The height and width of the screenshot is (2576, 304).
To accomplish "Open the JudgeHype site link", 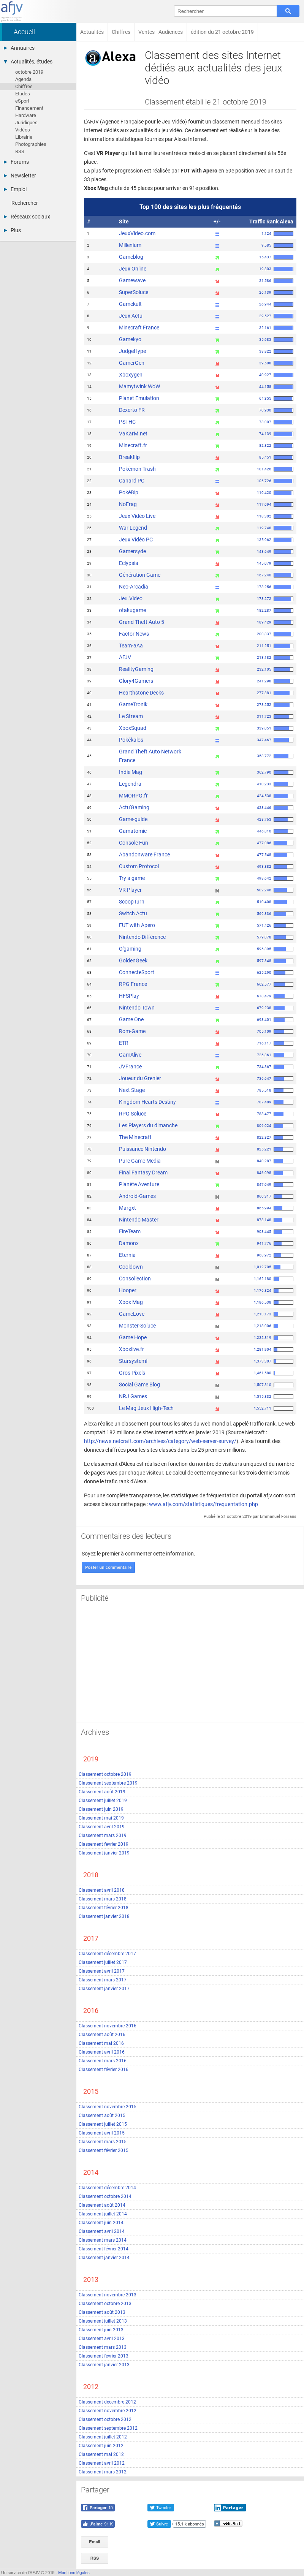I will pos(132,351).
